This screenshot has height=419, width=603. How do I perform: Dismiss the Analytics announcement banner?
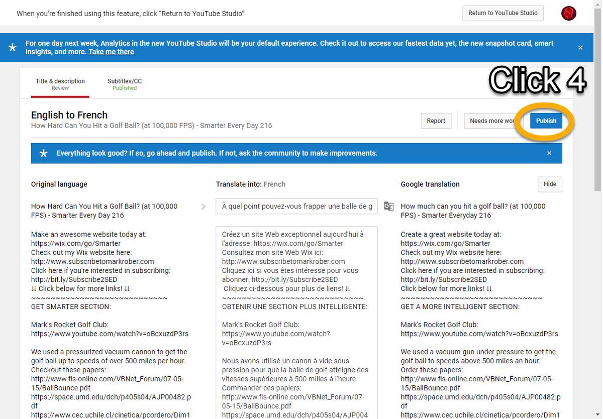click(x=580, y=48)
